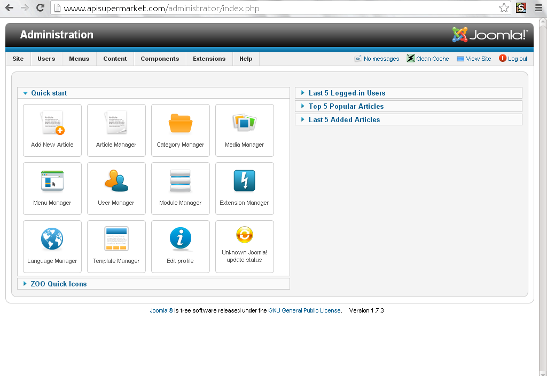Screen dimensions: 547x376
Task: Bookmark page with the star icon
Action: [x=504, y=7]
